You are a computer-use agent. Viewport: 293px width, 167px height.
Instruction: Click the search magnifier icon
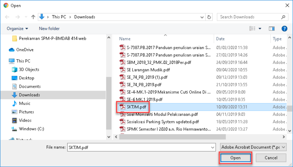tap(283, 17)
